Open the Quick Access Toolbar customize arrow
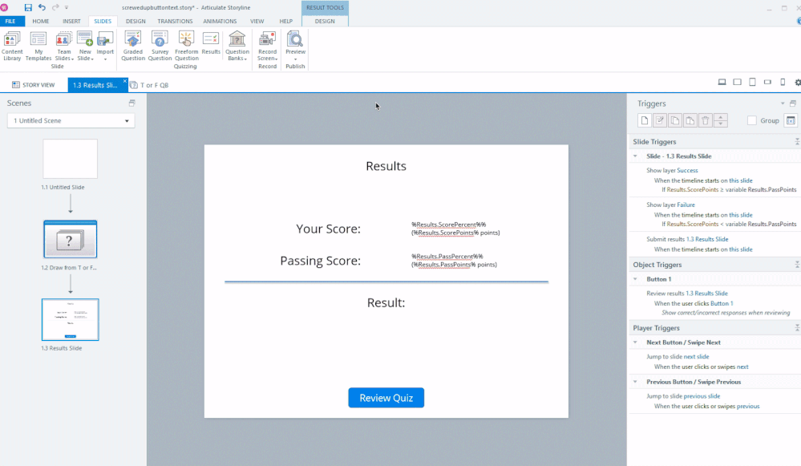 67,8
